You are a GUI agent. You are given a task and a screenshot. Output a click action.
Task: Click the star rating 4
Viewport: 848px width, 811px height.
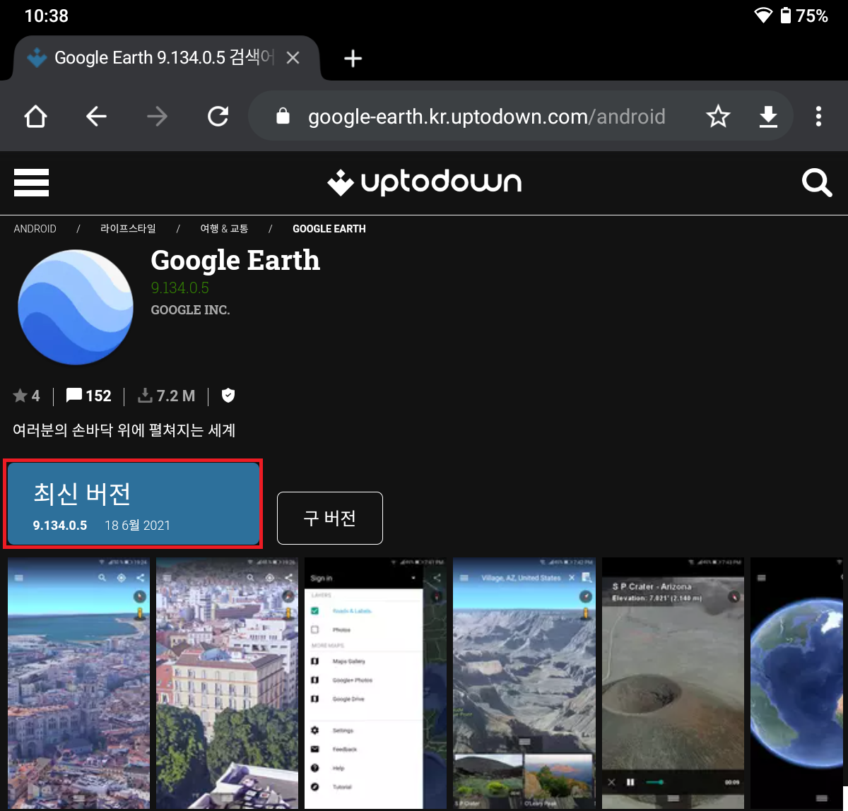point(27,396)
